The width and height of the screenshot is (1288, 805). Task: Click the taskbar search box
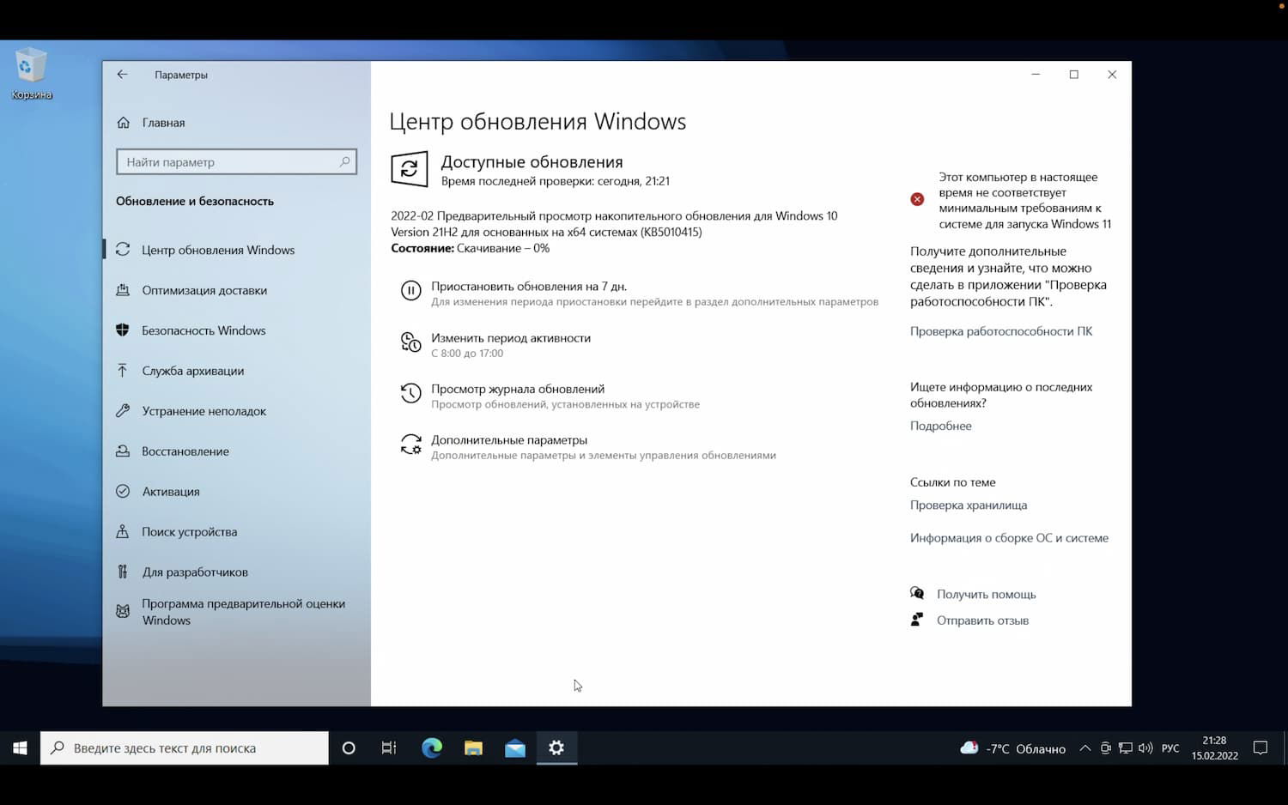tap(185, 748)
